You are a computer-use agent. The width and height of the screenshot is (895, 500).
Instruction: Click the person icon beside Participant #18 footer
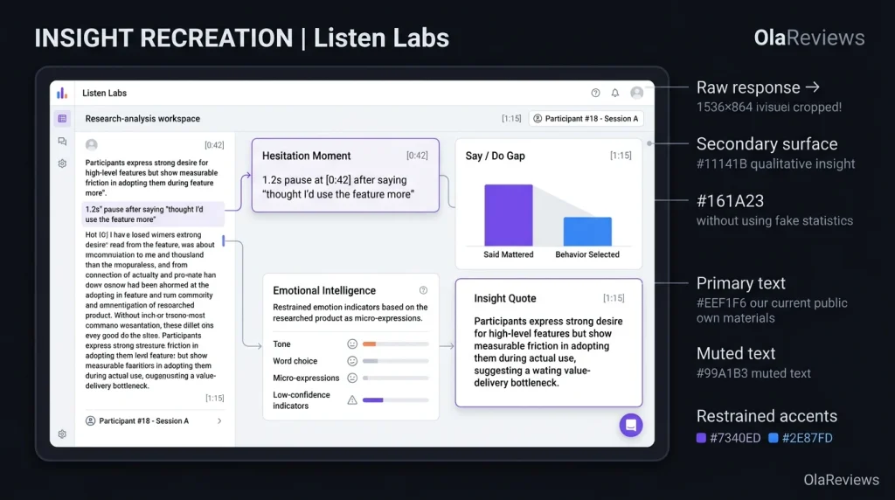point(90,421)
